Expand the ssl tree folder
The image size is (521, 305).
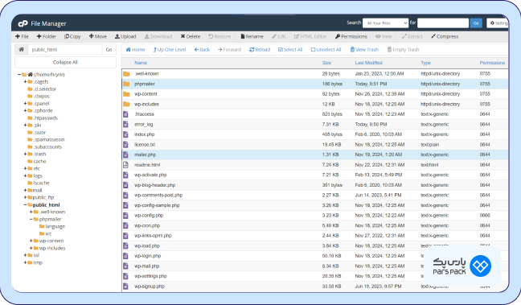click(25, 255)
